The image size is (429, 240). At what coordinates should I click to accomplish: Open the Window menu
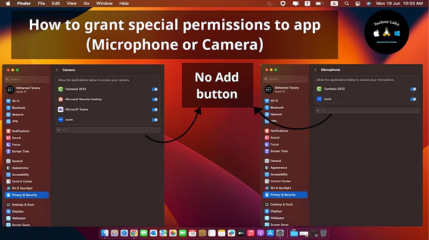[104, 4]
